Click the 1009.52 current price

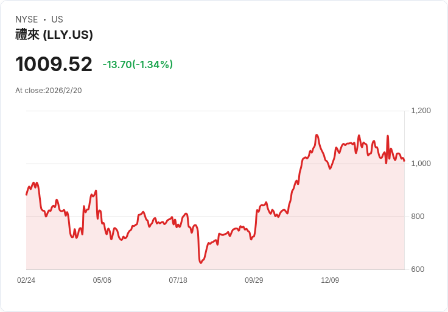point(54,64)
